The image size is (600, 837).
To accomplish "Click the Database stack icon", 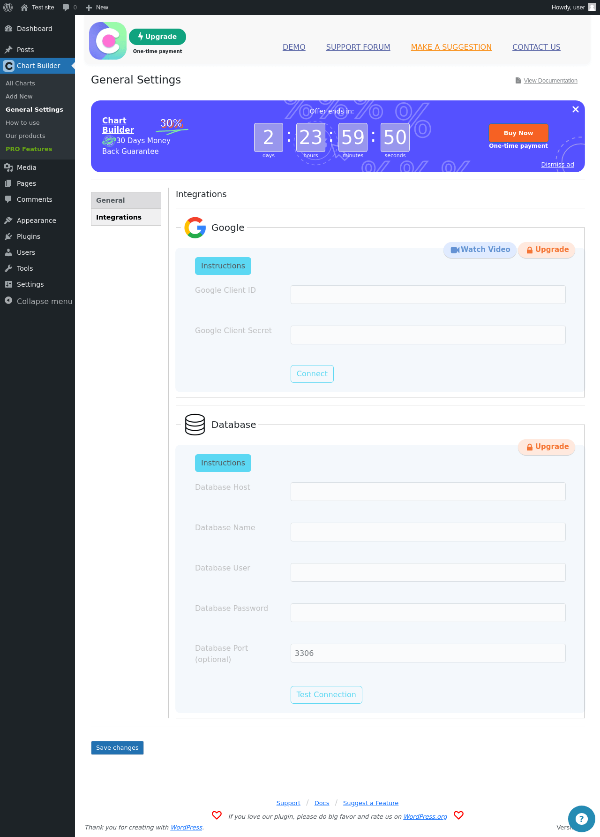I will (195, 425).
